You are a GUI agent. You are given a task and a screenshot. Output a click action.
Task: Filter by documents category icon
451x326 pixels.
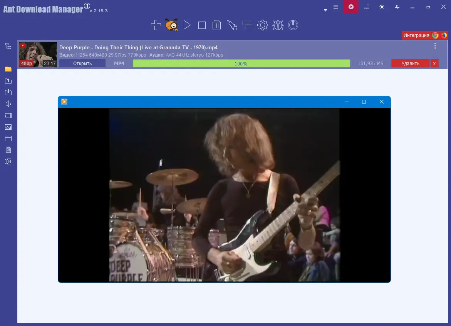(8, 150)
